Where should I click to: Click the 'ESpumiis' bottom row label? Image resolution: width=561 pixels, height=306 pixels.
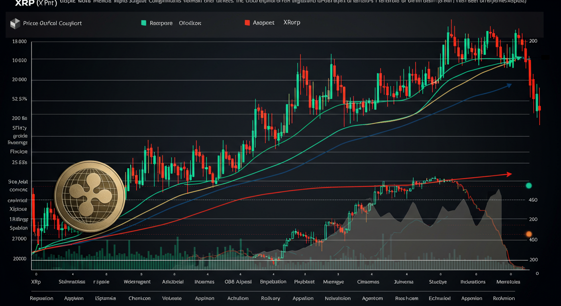coord(106,298)
